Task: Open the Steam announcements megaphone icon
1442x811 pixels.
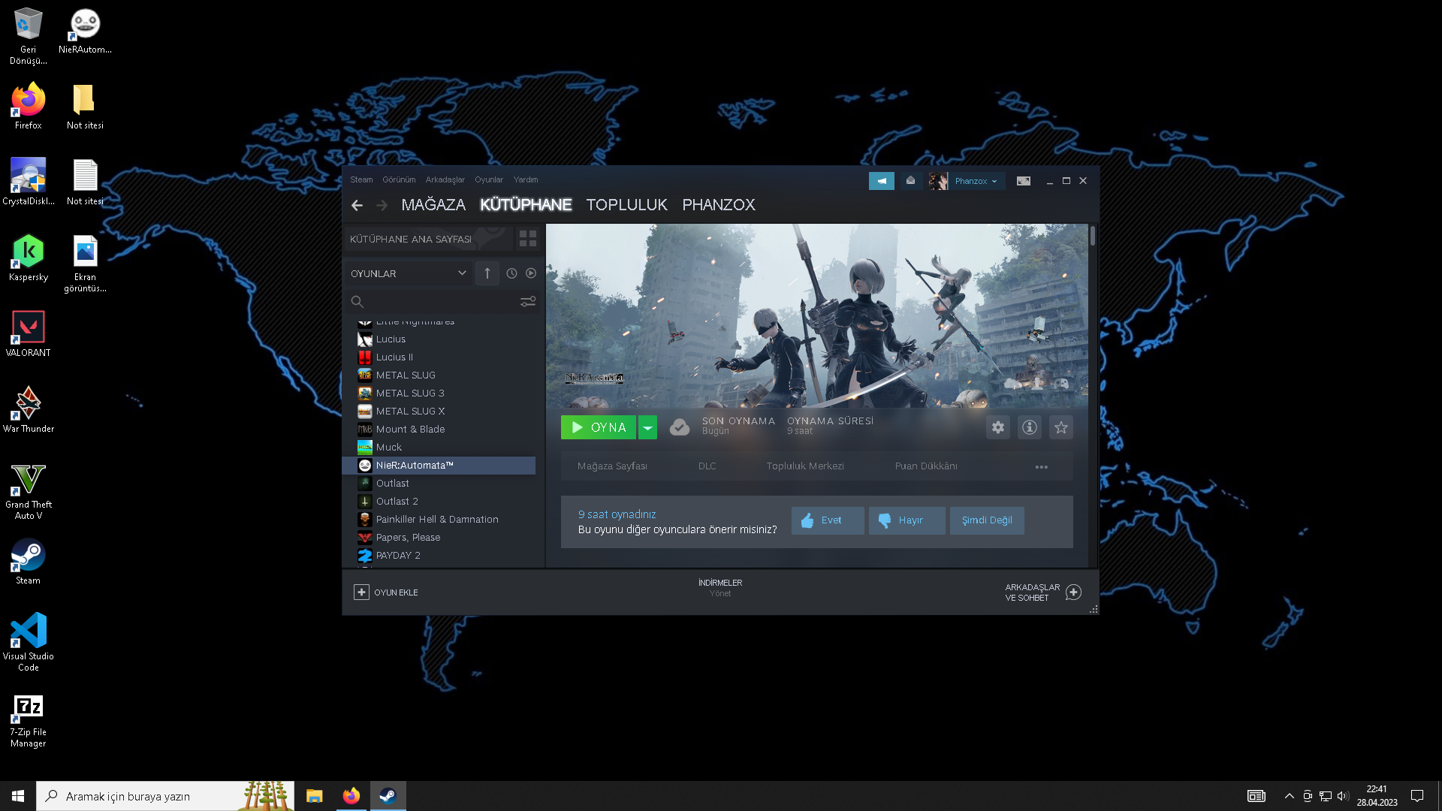Action: pyautogui.click(x=881, y=181)
